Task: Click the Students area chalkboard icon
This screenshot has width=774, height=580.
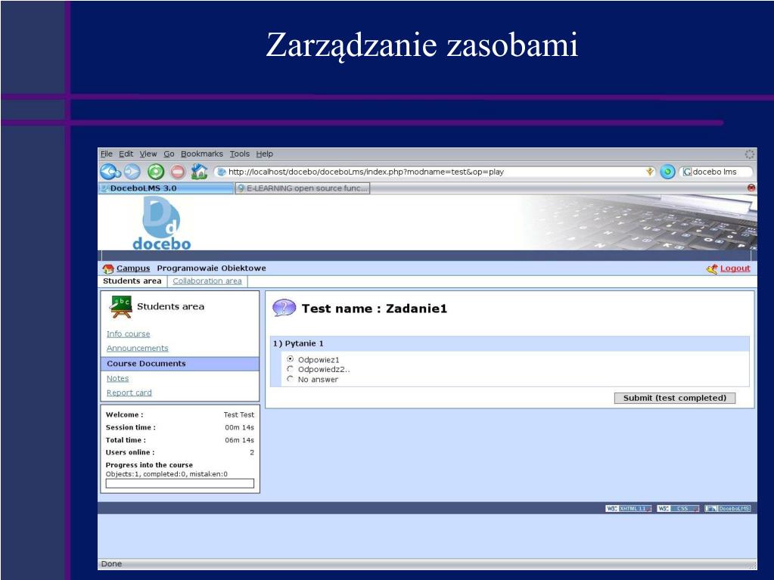Action: 121,307
